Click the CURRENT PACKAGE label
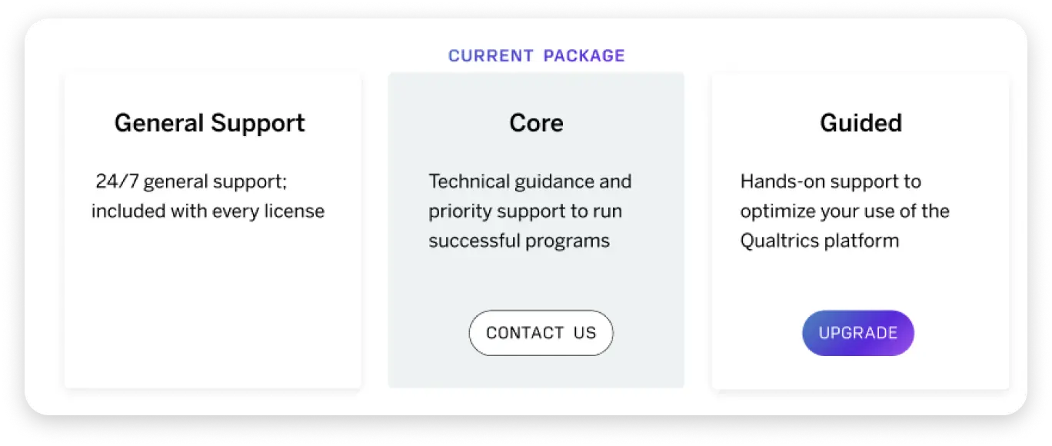The width and height of the screenshot is (1052, 446). 536,55
